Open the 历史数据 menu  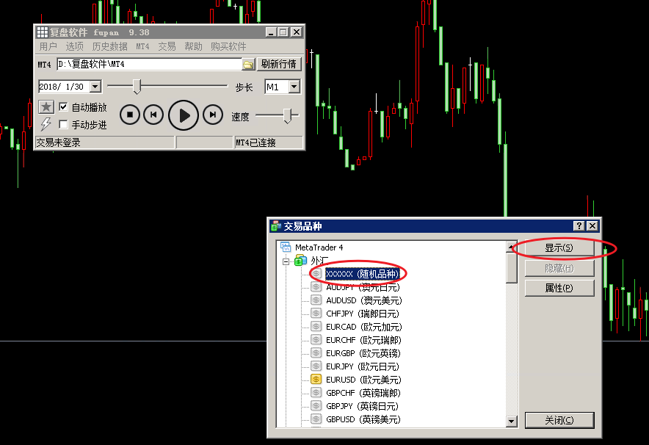(109, 46)
